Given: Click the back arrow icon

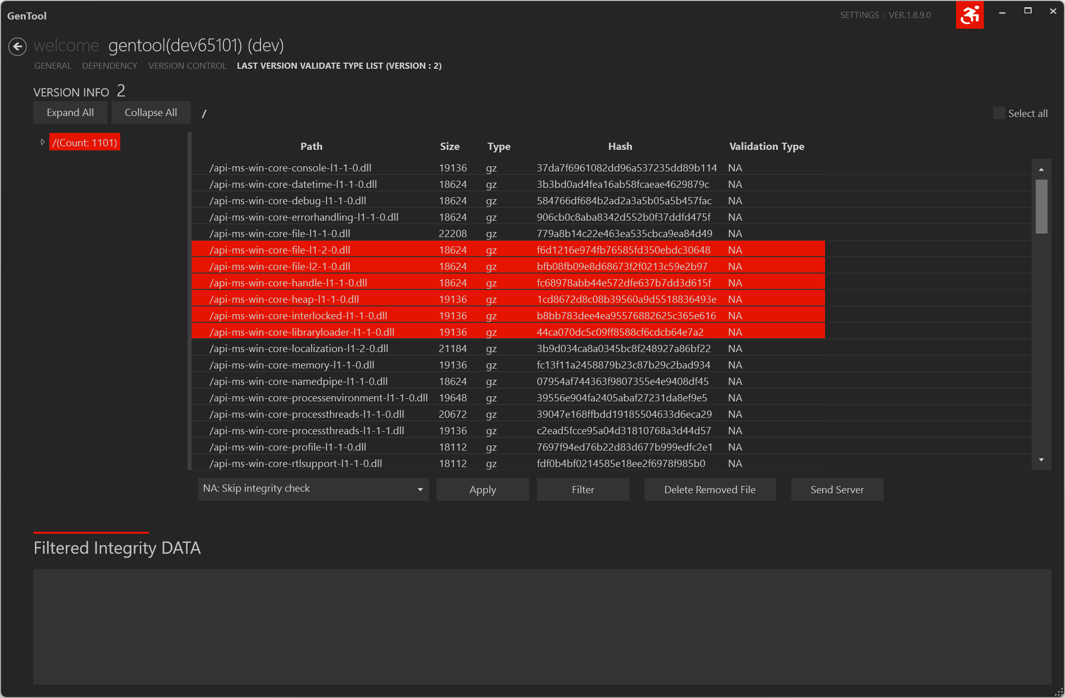Looking at the screenshot, I should coord(17,47).
